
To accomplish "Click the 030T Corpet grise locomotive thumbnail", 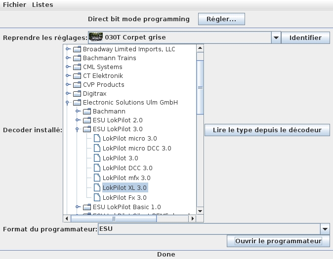I will point(96,37).
